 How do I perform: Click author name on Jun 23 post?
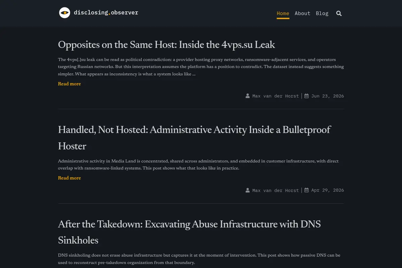275,96
